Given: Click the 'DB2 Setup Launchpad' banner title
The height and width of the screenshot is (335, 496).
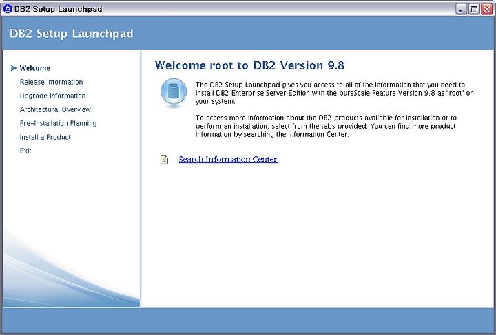Looking at the screenshot, I should click(x=72, y=34).
